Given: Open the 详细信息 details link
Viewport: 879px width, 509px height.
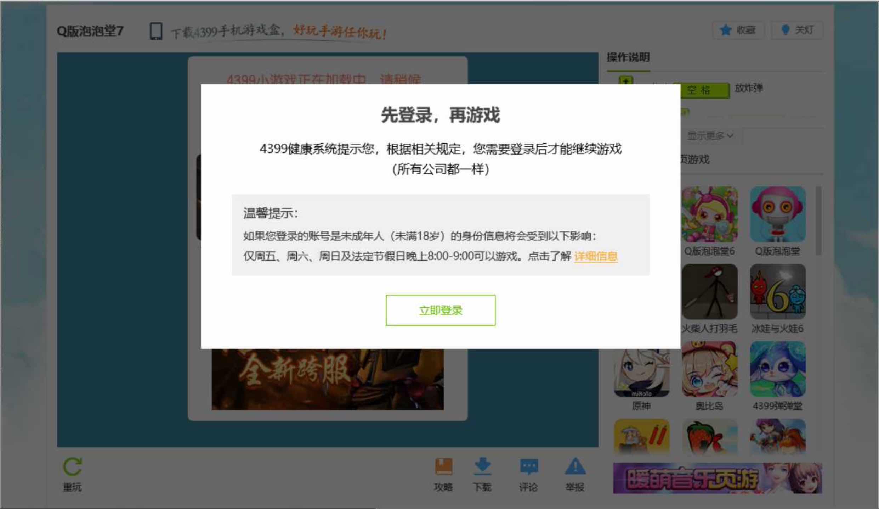Looking at the screenshot, I should pyautogui.click(x=596, y=256).
